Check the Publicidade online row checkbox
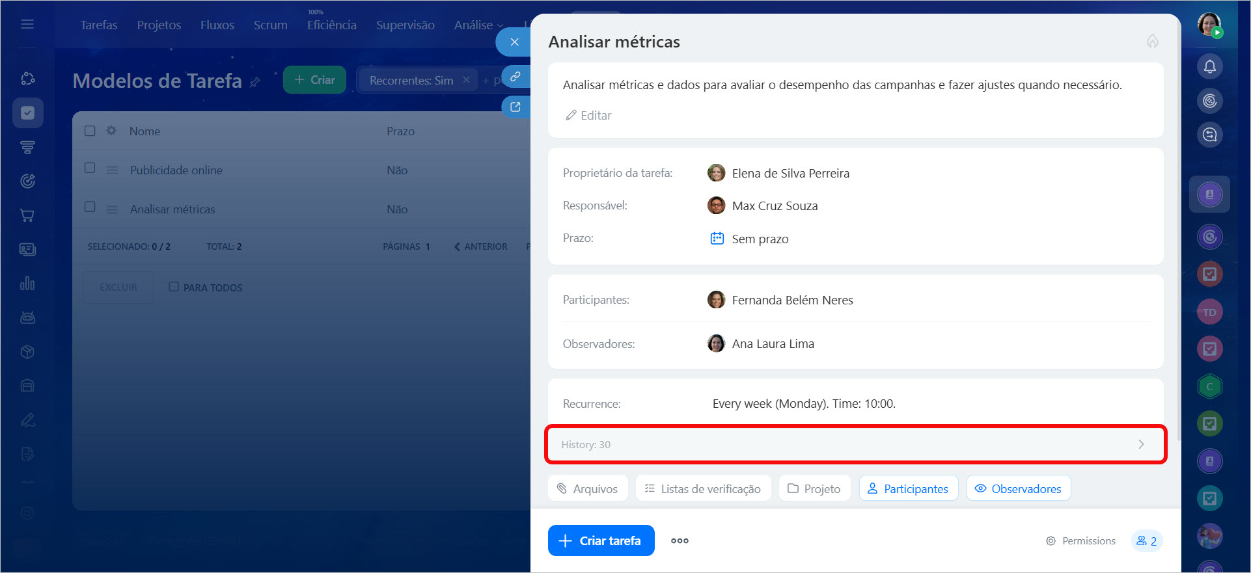This screenshot has width=1251, height=573. [x=90, y=168]
